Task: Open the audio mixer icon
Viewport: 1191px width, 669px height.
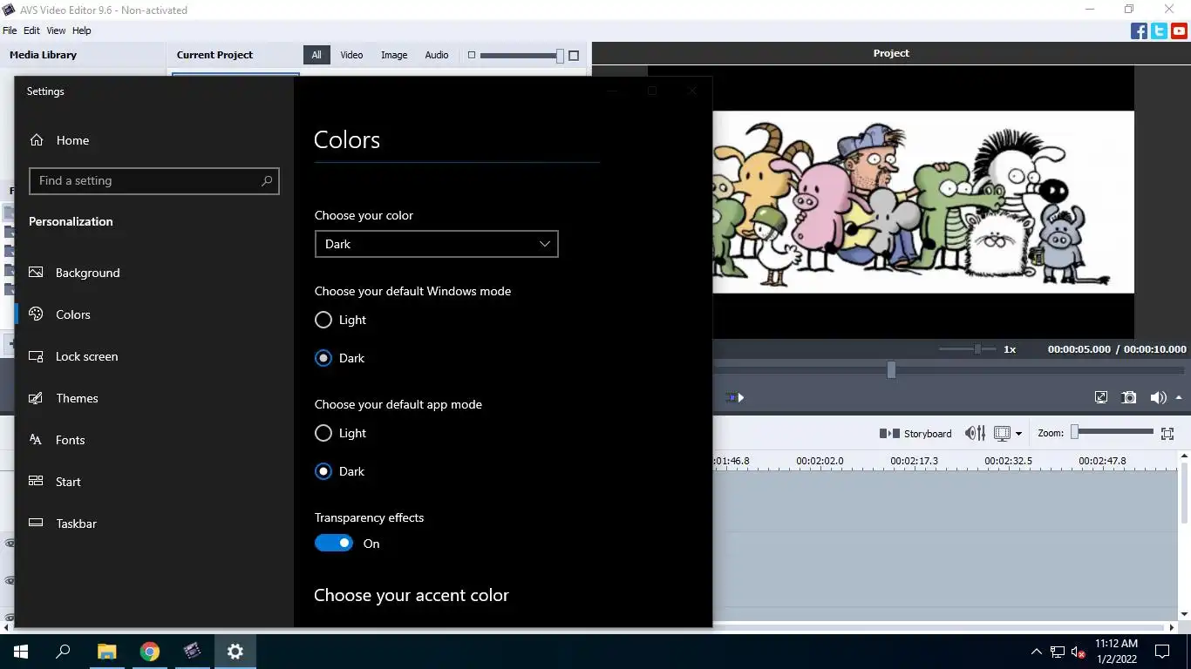Action: pyautogui.click(x=975, y=433)
